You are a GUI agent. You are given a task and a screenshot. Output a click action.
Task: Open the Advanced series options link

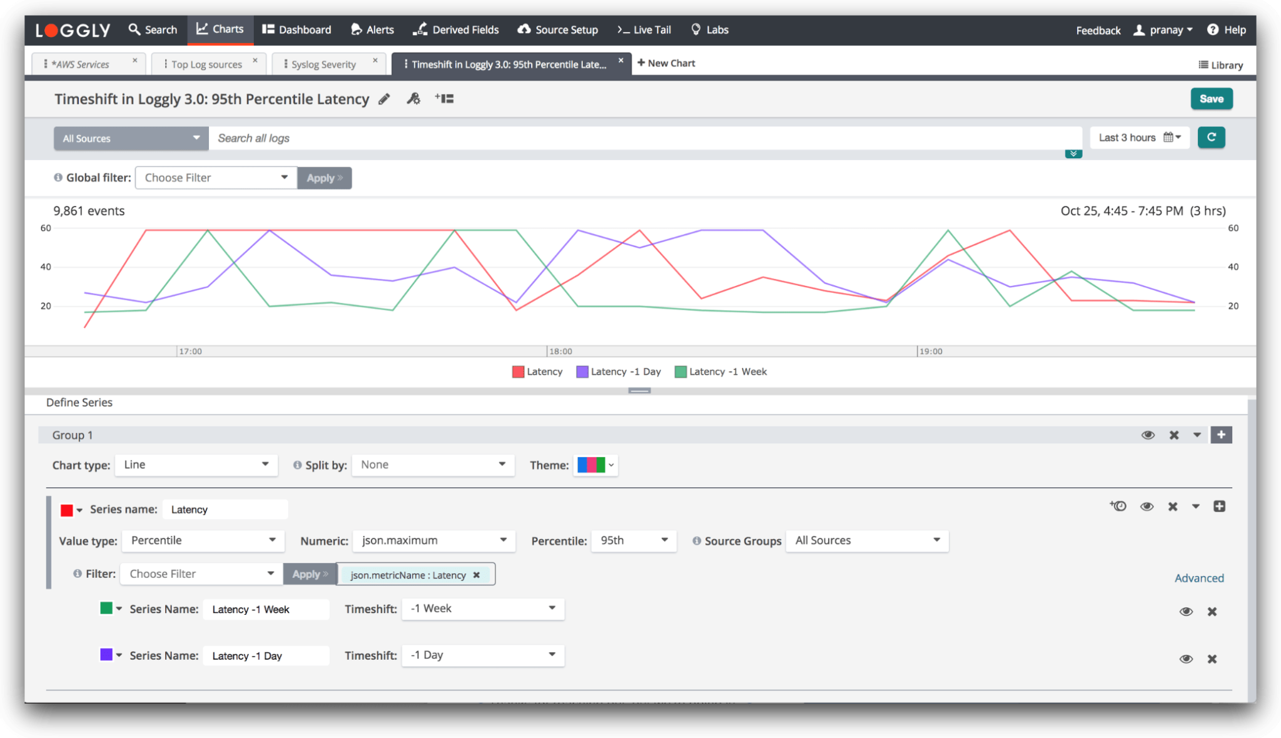(x=1198, y=578)
